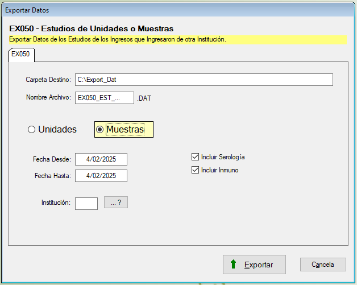Switch to the EX050 tab
The height and width of the screenshot is (285, 357).
point(21,55)
